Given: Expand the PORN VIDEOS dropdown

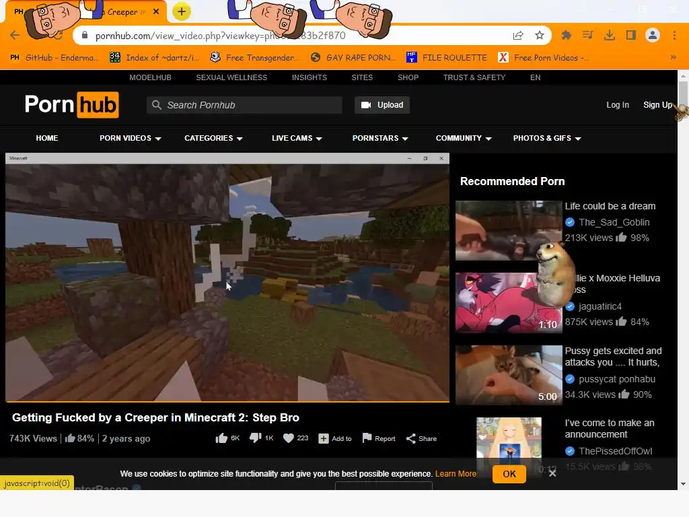Looking at the screenshot, I should pos(131,138).
